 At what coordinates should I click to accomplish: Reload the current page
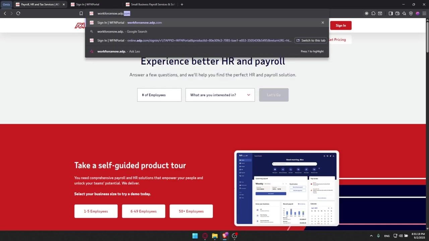[x=18, y=13]
